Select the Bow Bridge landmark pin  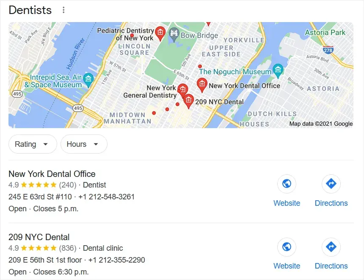pos(174,34)
